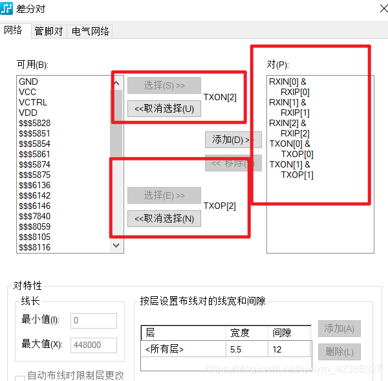Viewport: 388px width, 381px height.
Task: Select the RXIN[0] & RXIP[0] pair
Action: (289, 87)
